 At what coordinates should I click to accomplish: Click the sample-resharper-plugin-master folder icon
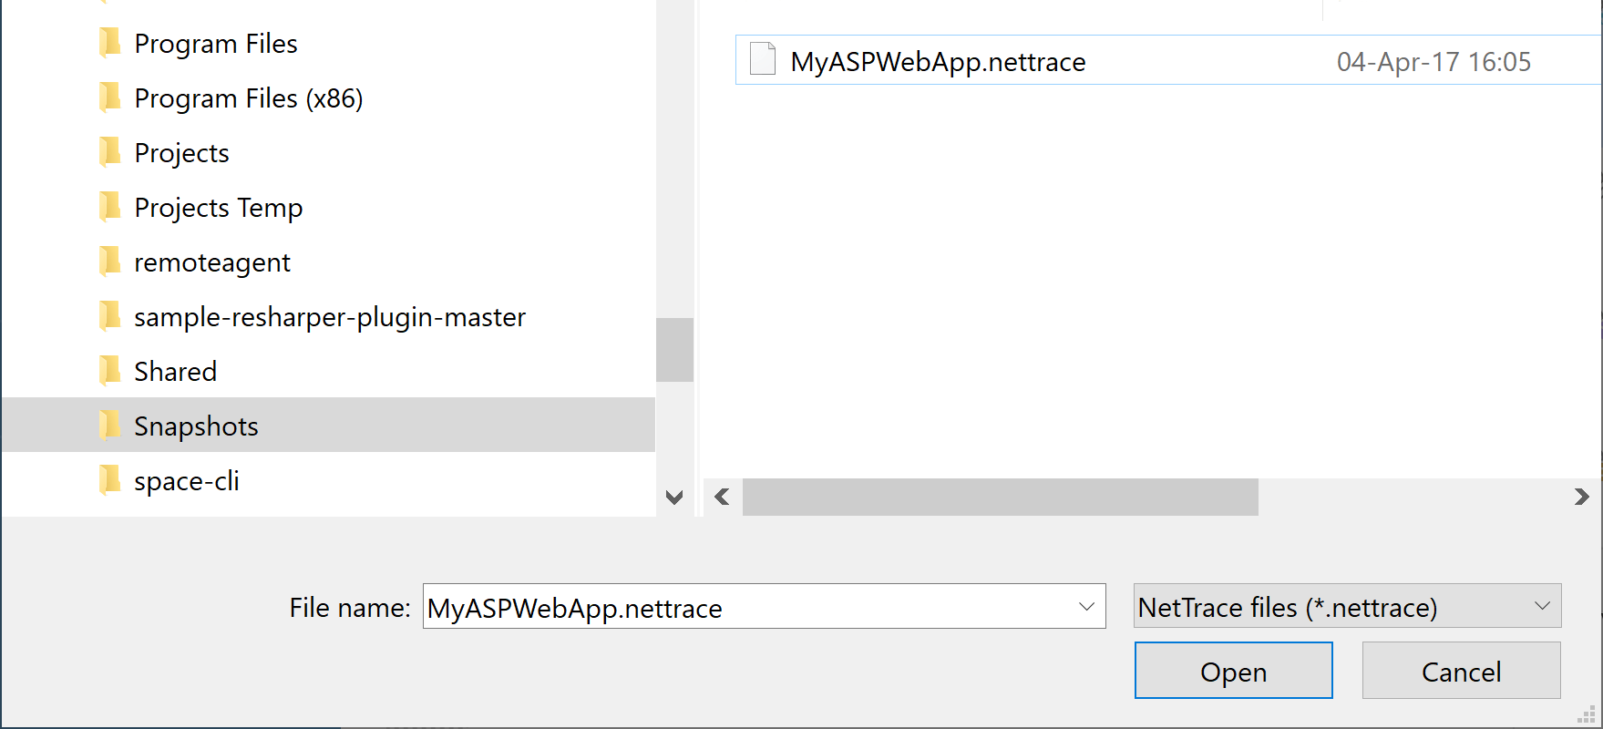tap(109, 316)
